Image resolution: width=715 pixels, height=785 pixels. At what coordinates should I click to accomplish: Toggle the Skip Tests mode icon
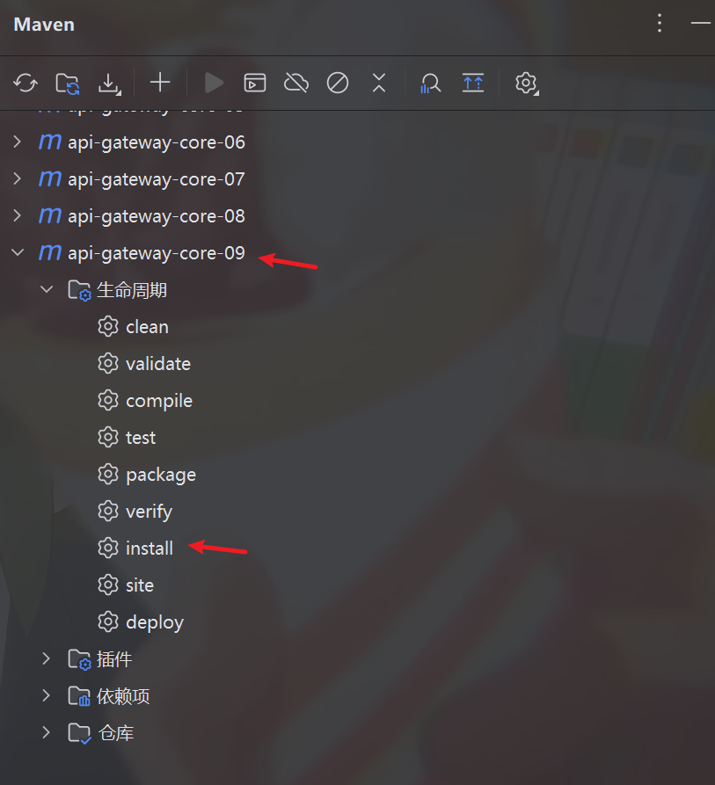click(x=338, y=83)
